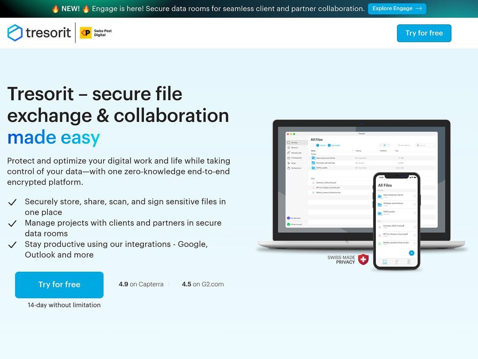Viewport: 478px width, 359px height.
Task: Click the 'made easy' headline text
Action: point(54,137)
